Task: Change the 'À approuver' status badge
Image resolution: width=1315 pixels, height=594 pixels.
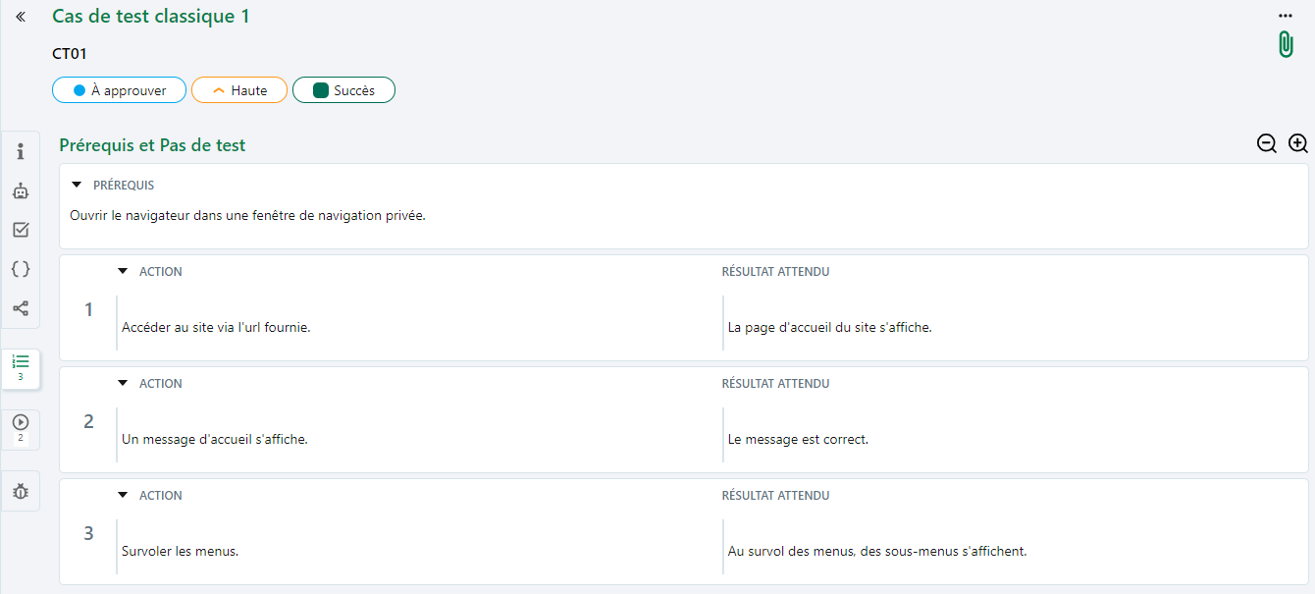Action: pyautogui.click(x=119, y=90)
